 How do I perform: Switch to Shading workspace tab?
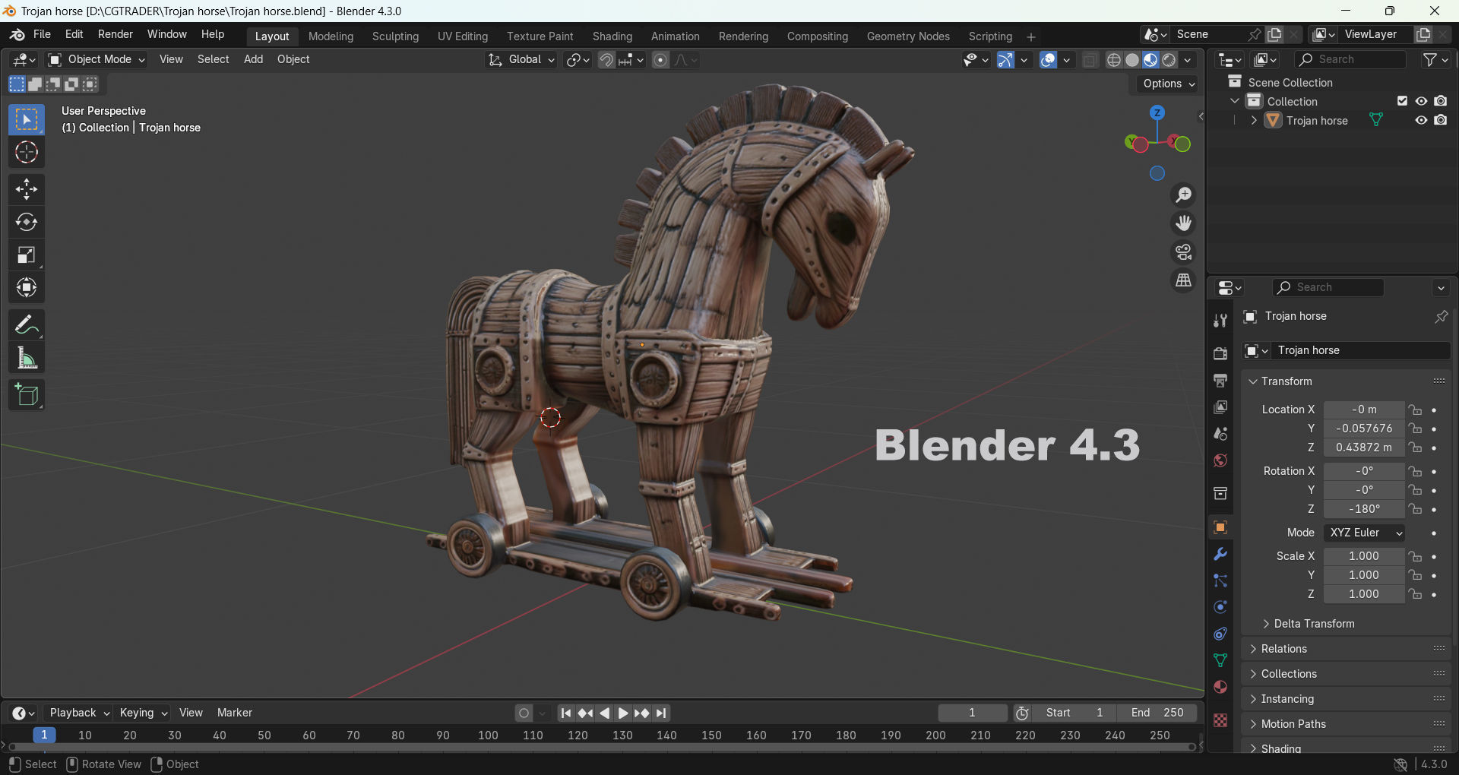point(612,36)
